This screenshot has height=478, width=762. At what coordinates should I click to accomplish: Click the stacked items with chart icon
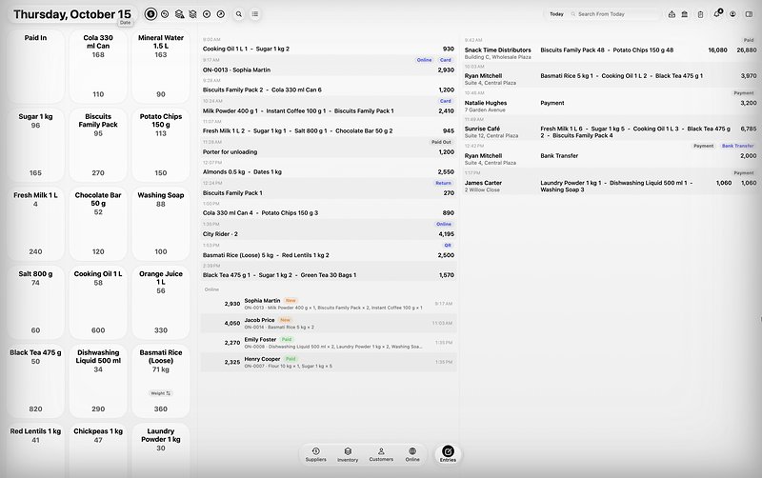(179, 14)
